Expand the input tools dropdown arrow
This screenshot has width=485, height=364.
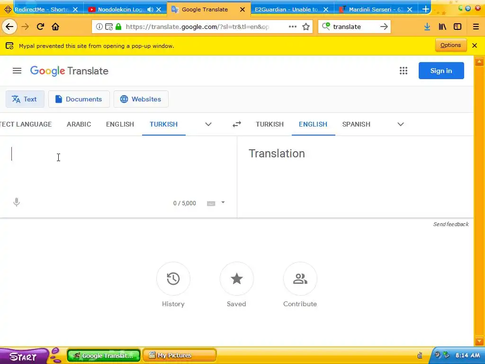pyautogui.click(x=223, y=202)
